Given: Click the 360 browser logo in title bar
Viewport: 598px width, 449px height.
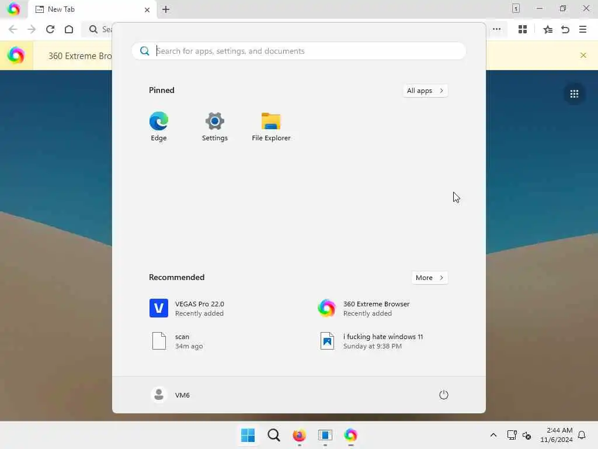Looking at the screenshot, I should coord(14,9).
